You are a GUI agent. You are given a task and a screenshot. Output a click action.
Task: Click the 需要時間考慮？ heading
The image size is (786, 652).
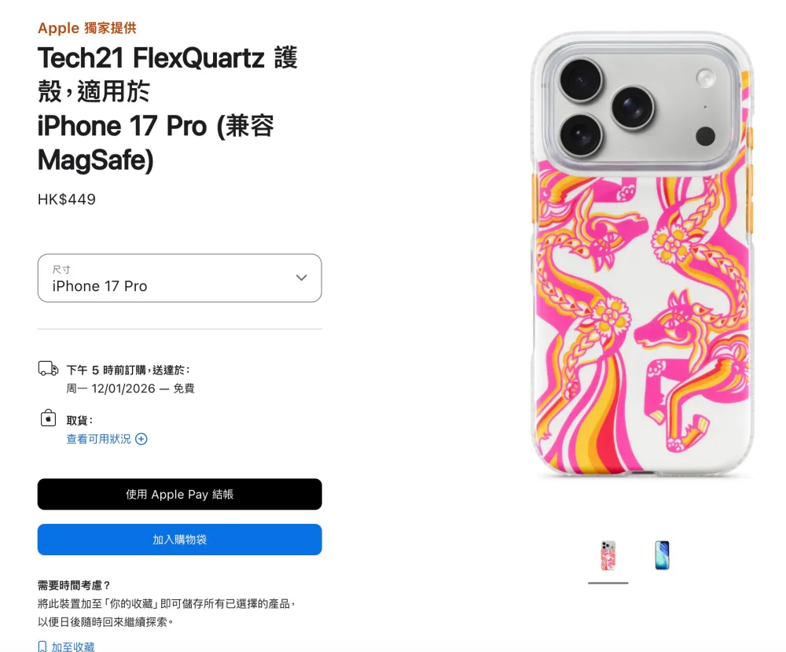[74, 585]
